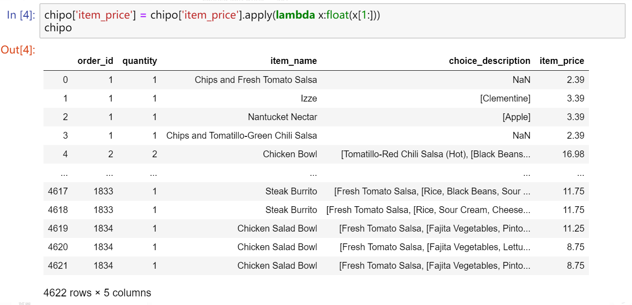Select the quantity column header

(140, 61)
